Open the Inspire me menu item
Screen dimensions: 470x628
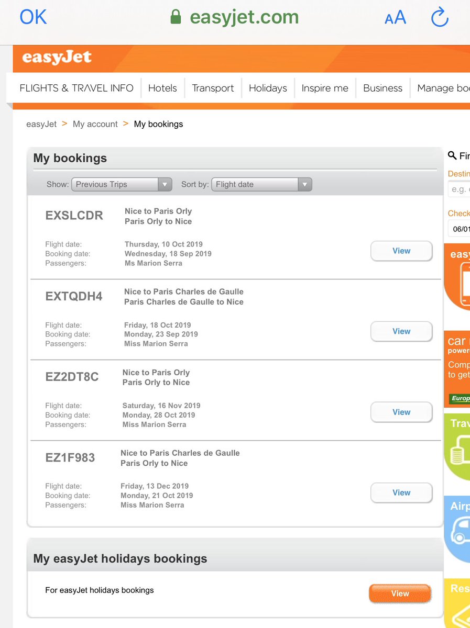[x=325, y=88]
